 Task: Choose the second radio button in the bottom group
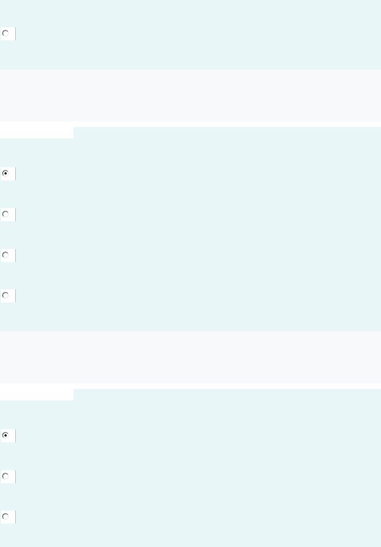pos(5,476)
